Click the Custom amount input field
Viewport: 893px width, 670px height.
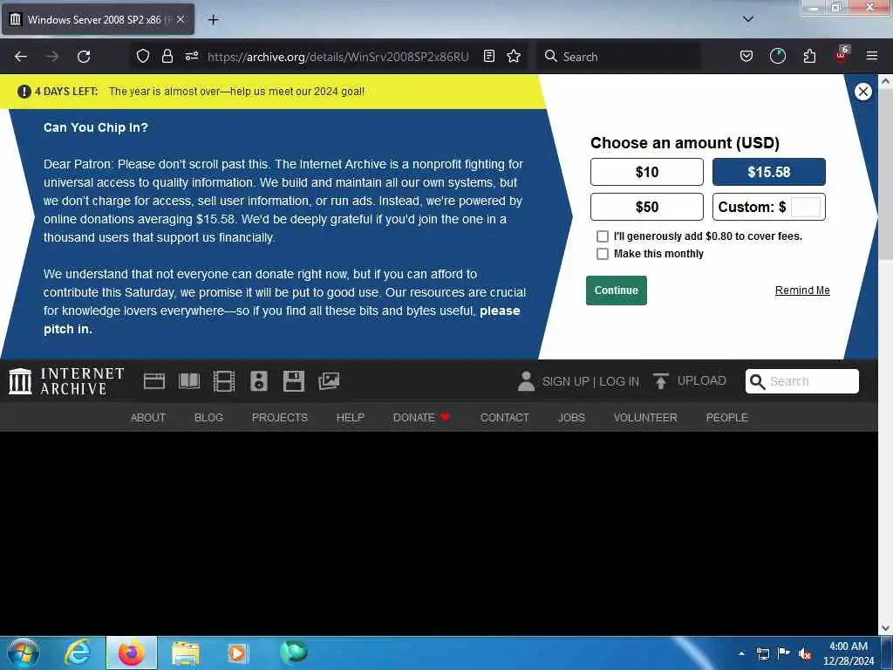805,207
